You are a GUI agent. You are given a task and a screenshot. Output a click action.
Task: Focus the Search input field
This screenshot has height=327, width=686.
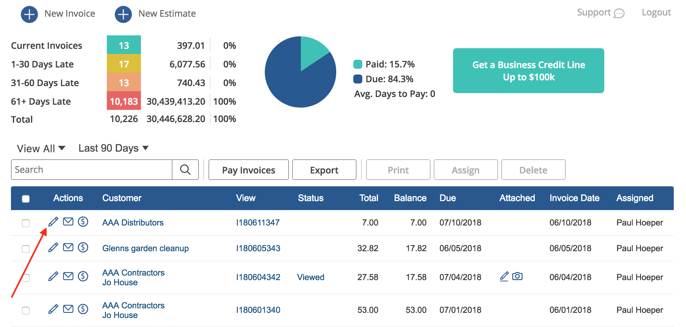coord(92,170)
